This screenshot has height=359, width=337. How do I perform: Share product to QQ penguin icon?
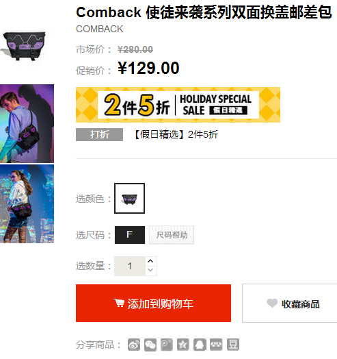(200, 345)
